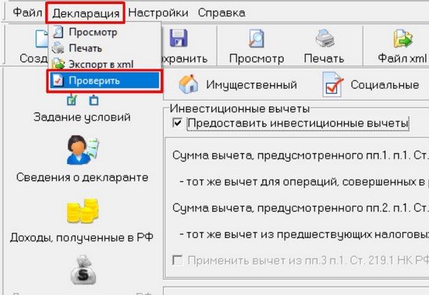This screenshot has width=429, height=295.
Task: Choose Просмотр in the Декларация dropdown menu
Action: point(105,32)
